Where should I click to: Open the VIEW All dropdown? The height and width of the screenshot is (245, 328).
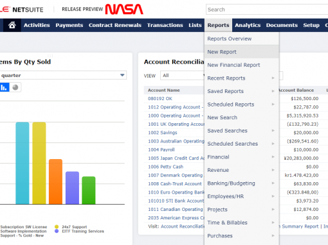pos(183,76)
